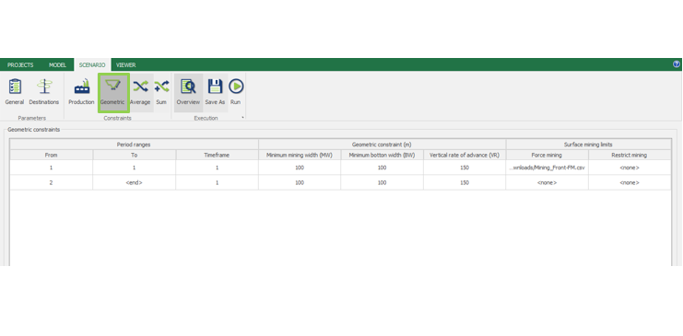Viewport: 683px width, 336px height.
Task: Edit row 2 Vertical rate of advance 150
Action: (465, 183)
